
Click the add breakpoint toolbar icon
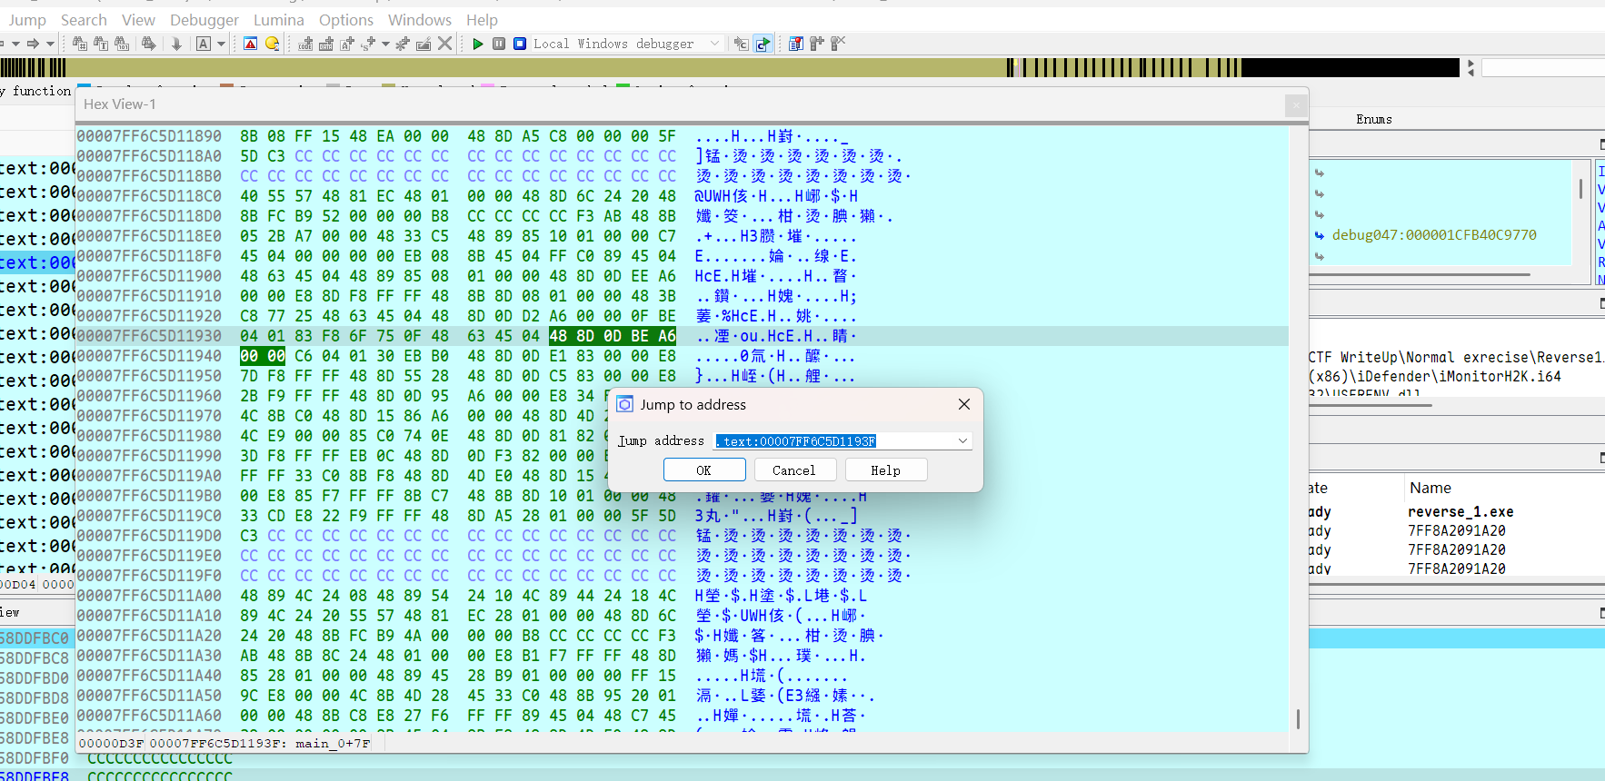816,44
